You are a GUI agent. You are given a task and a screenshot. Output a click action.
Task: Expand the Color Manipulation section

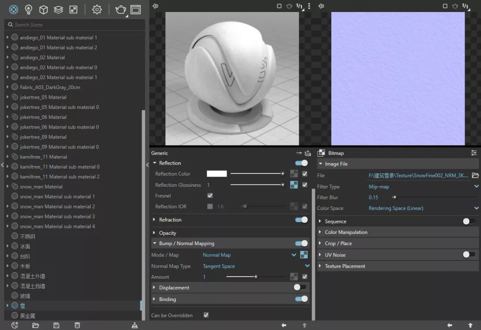click(346, 232)
